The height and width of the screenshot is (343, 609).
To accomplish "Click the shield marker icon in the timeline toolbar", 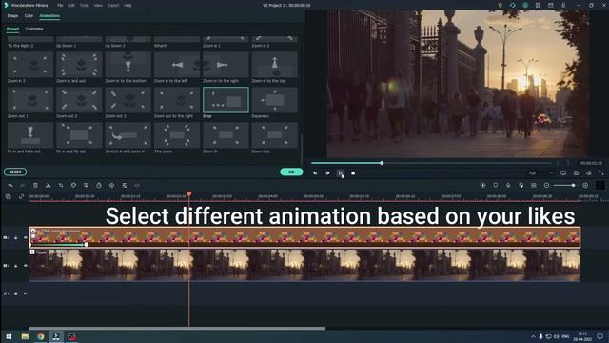I will [x=73, y=186].
